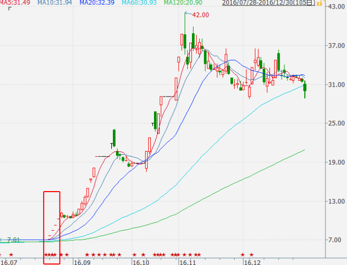Click the 43.00 price axis label
Image resolution: width=347 pixels, height=265 pixels.
tap(336, 7)
